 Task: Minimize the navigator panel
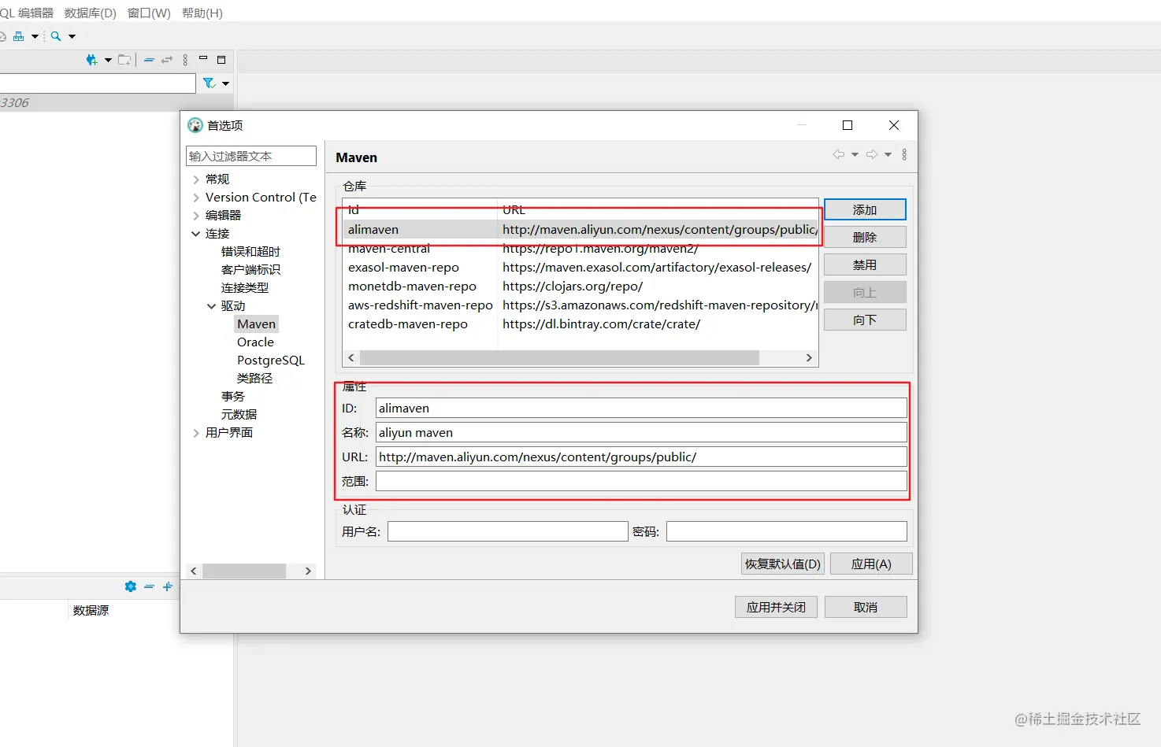(203, 58)
